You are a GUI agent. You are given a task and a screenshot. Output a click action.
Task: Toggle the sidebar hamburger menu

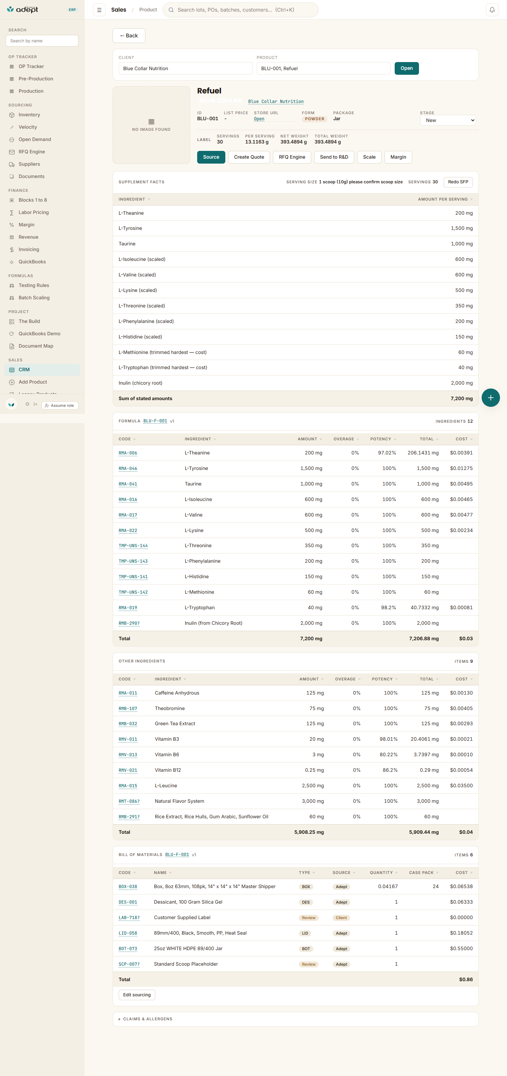(x=99, y=10)
